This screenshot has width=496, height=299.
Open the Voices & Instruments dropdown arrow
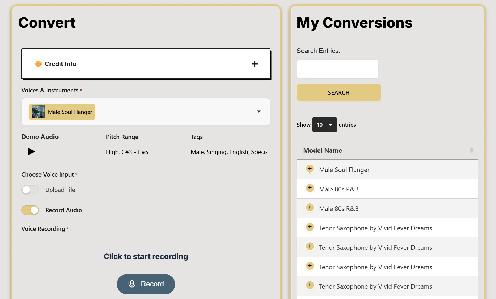pyautogui.click(x=259, y=112)
